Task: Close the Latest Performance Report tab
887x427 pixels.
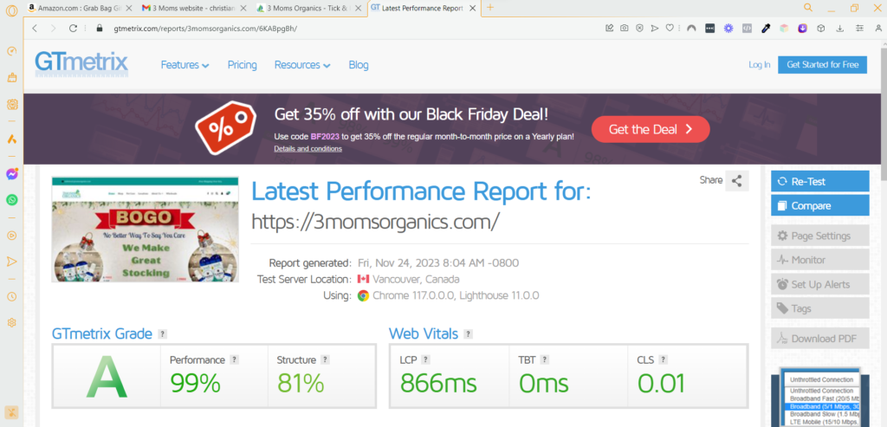Action: (472, 8)
